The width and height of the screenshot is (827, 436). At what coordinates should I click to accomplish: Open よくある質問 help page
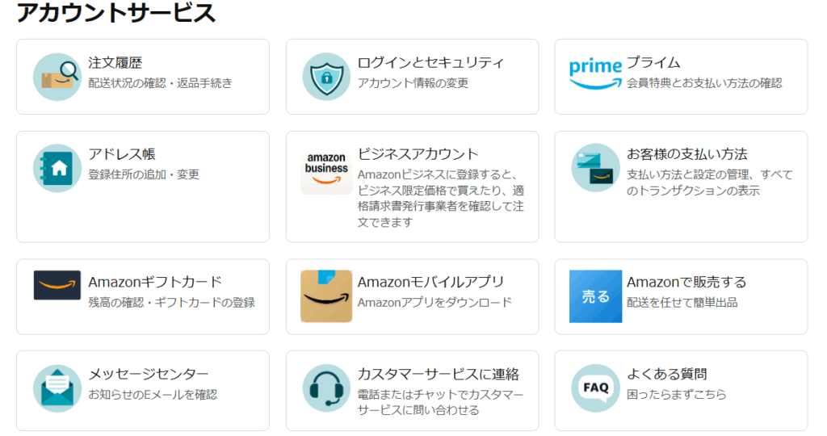coord(667,375)
